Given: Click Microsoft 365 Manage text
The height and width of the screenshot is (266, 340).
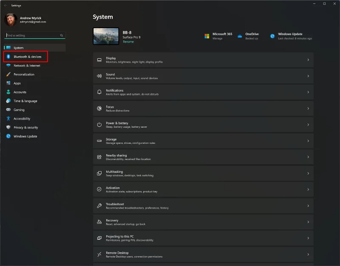Looking at the screenshot, I should tap(218, 38).
